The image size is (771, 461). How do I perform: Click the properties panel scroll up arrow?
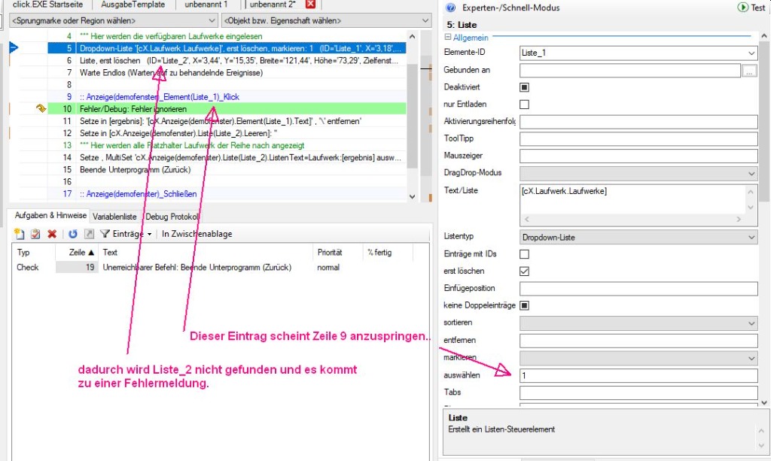click(x=763, y=36)
